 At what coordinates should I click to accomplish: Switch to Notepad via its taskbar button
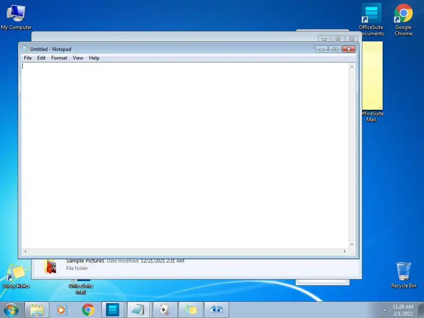coord(138,310)
